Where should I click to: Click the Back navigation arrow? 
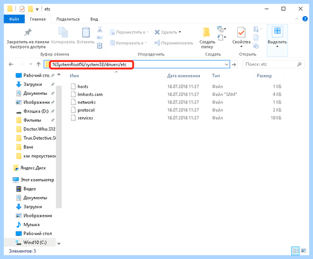[x=11, y=64]
